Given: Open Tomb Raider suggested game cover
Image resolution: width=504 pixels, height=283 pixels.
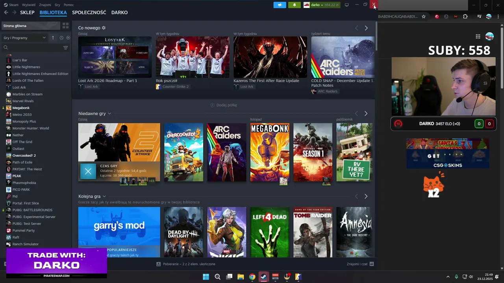Looking at the screenshot, I should pyautogui.click(x=313, y=232).
